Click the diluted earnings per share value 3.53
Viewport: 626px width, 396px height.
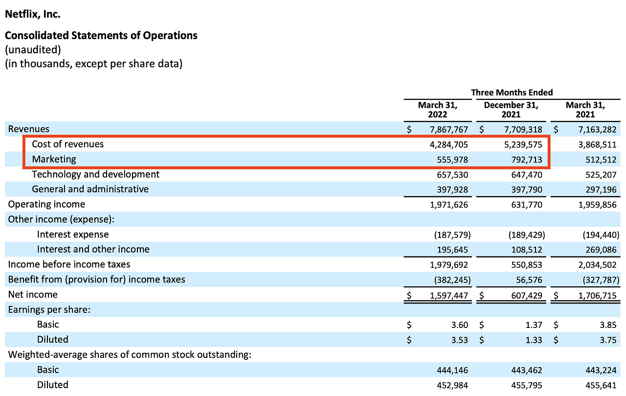460,340
